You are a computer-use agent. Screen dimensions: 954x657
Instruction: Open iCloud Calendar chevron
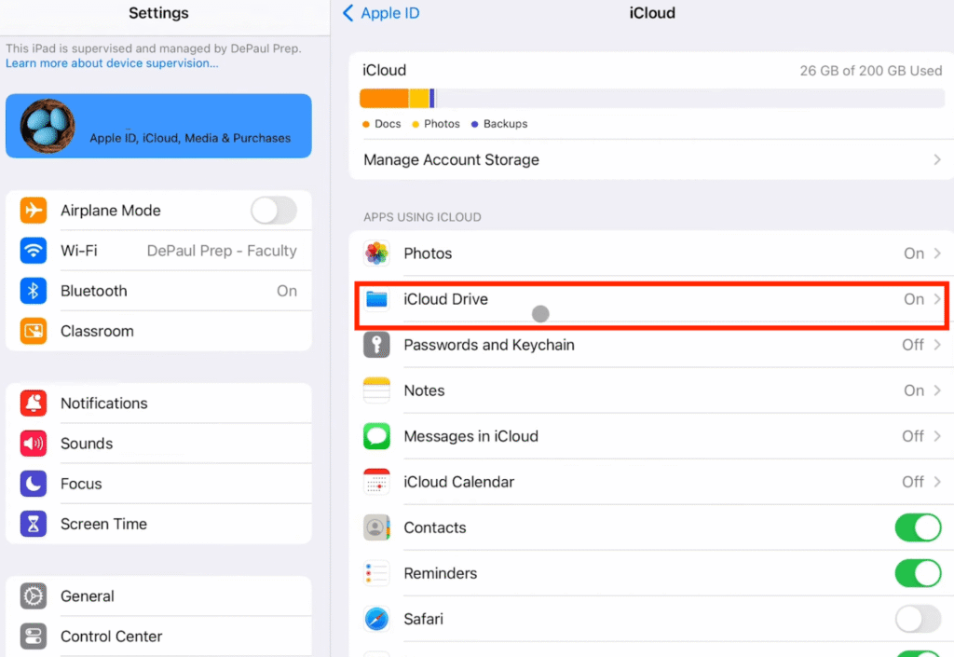(x=937, y=482)
